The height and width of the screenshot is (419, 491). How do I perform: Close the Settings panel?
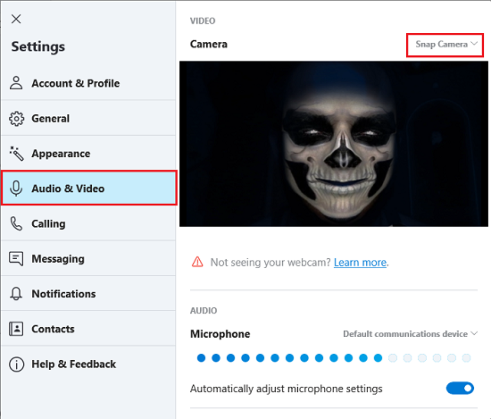tap(16, 19)
